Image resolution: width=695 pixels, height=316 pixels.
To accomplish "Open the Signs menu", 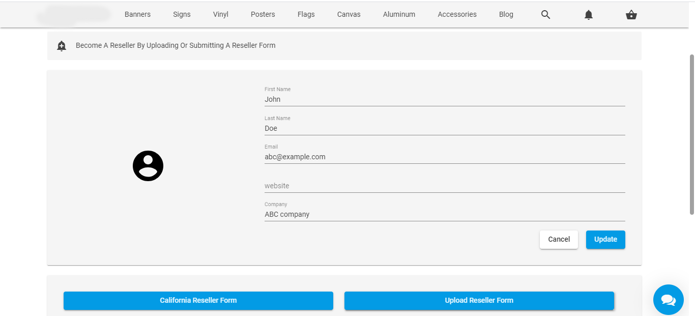I will click(x=182, y=14).
